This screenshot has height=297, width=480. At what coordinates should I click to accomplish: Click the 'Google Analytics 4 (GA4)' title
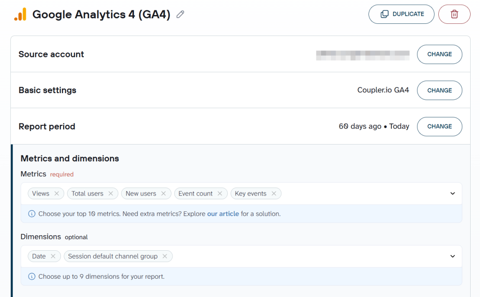coord(101,14)
